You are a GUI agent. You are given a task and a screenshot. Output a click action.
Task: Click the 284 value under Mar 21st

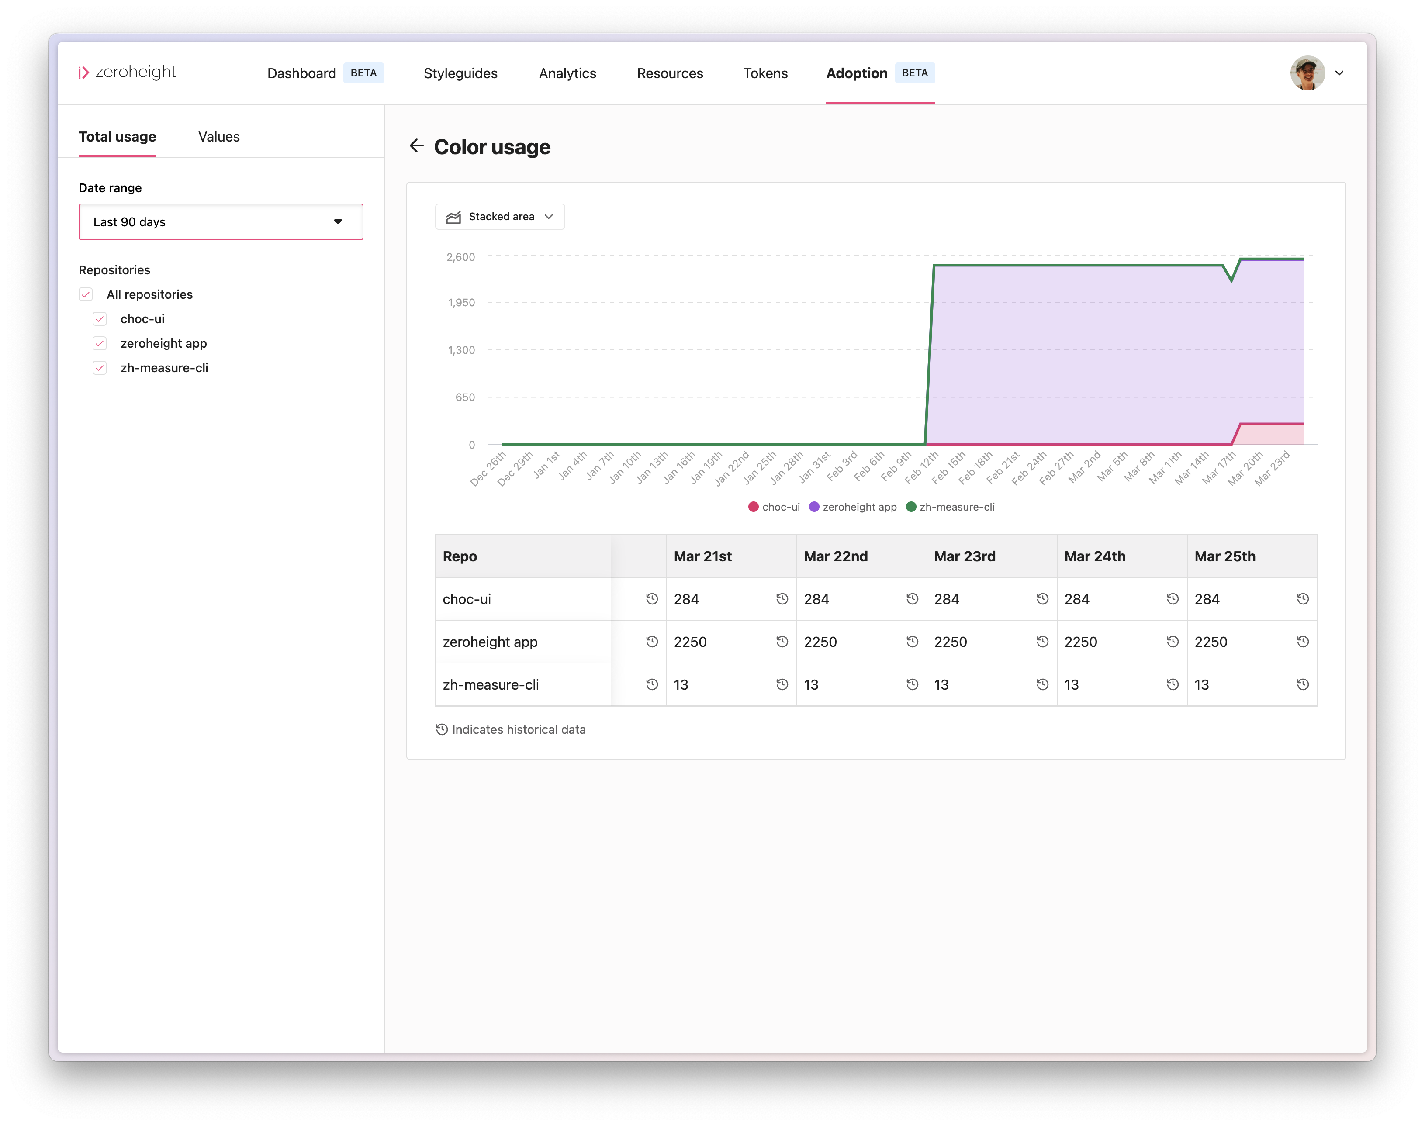coord(686,599)
